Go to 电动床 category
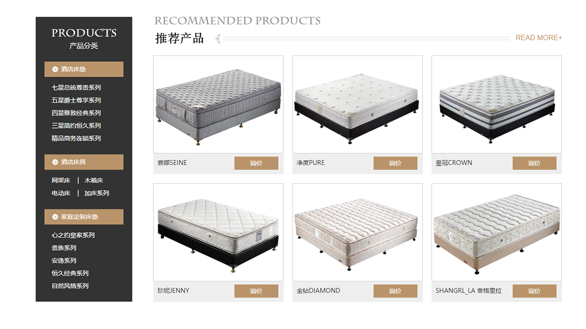 61,193
